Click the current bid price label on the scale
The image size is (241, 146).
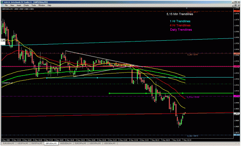click(x=236, y=113)
